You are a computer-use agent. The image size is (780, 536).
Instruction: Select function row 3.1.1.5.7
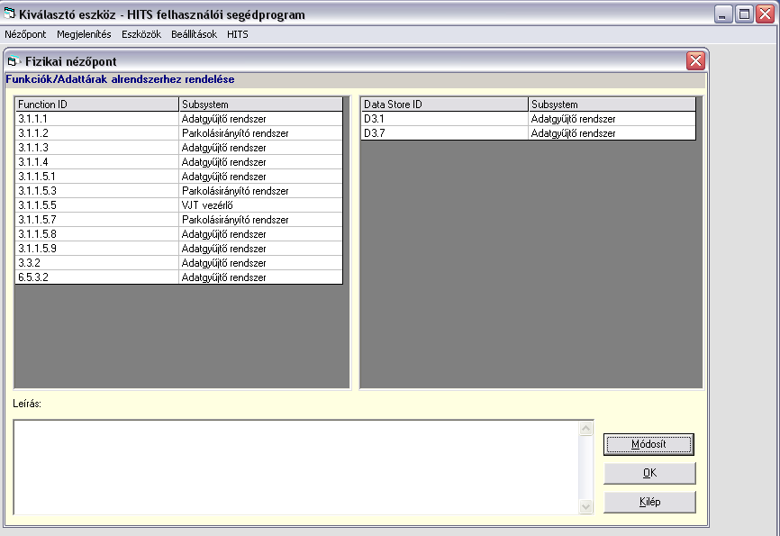click(179, 220)
